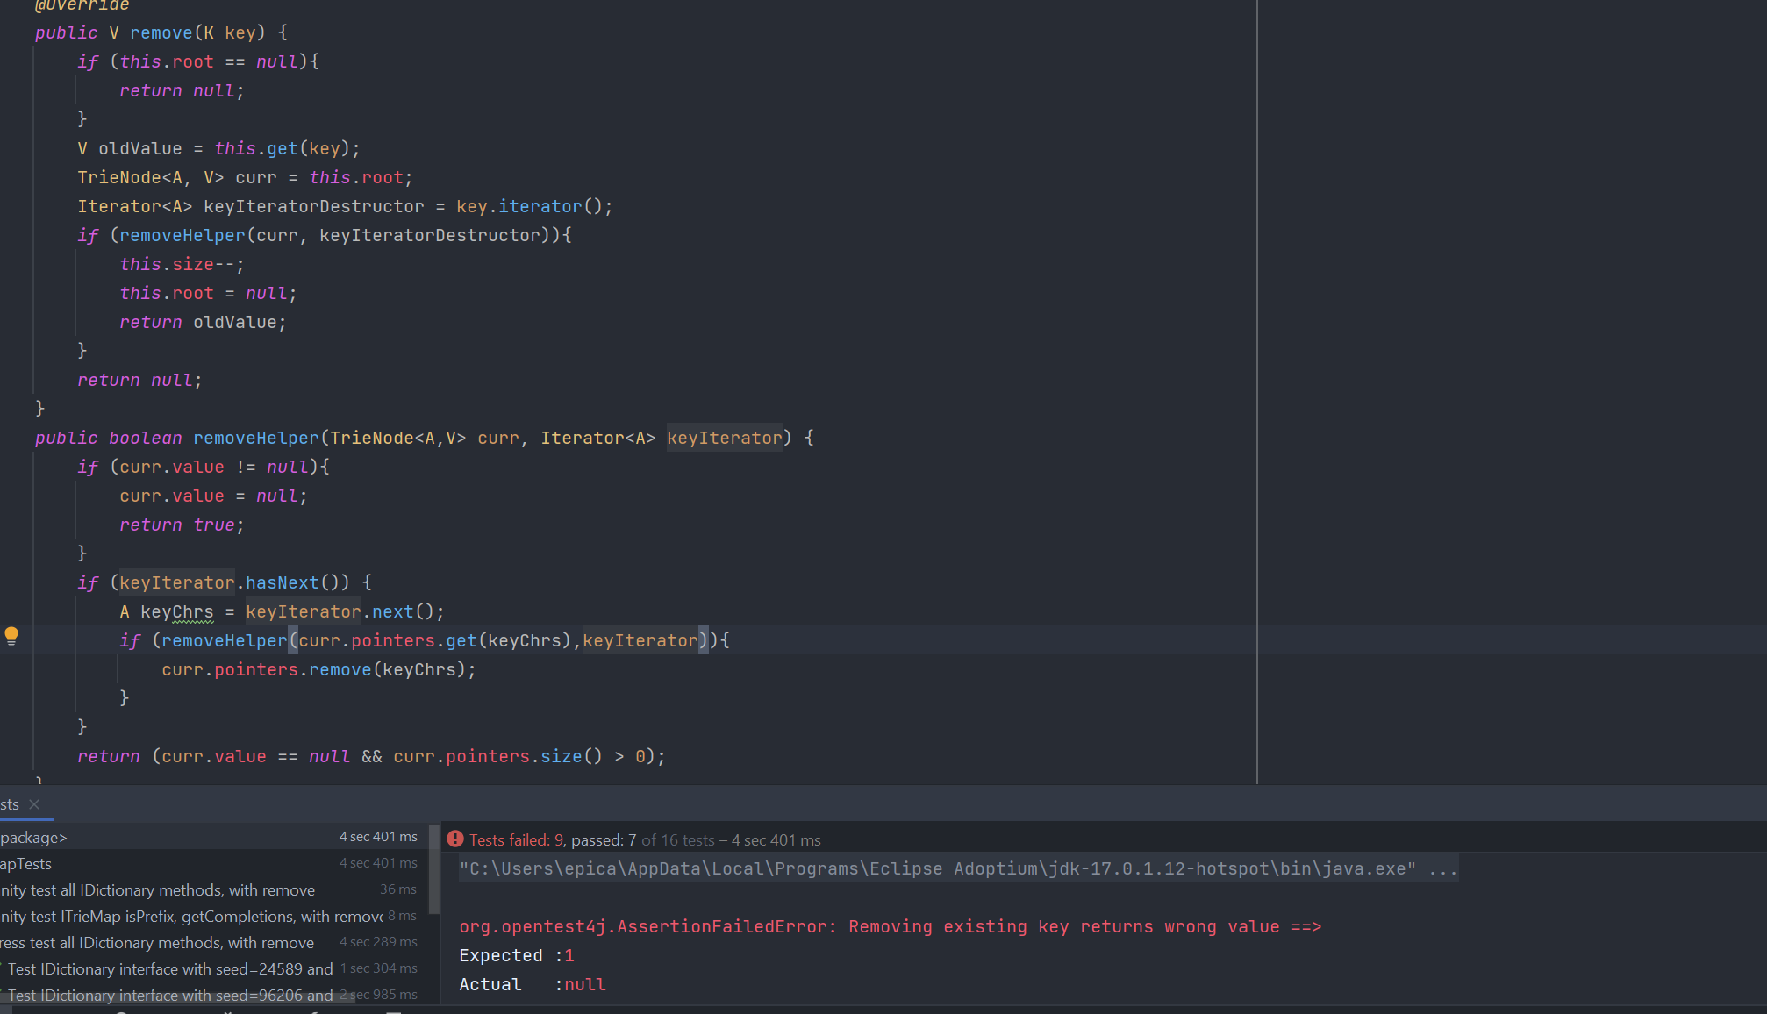This screenshot has width=1767, height=1014.
Task: Click the remove method name in signature
Action: tap(161, 32)
